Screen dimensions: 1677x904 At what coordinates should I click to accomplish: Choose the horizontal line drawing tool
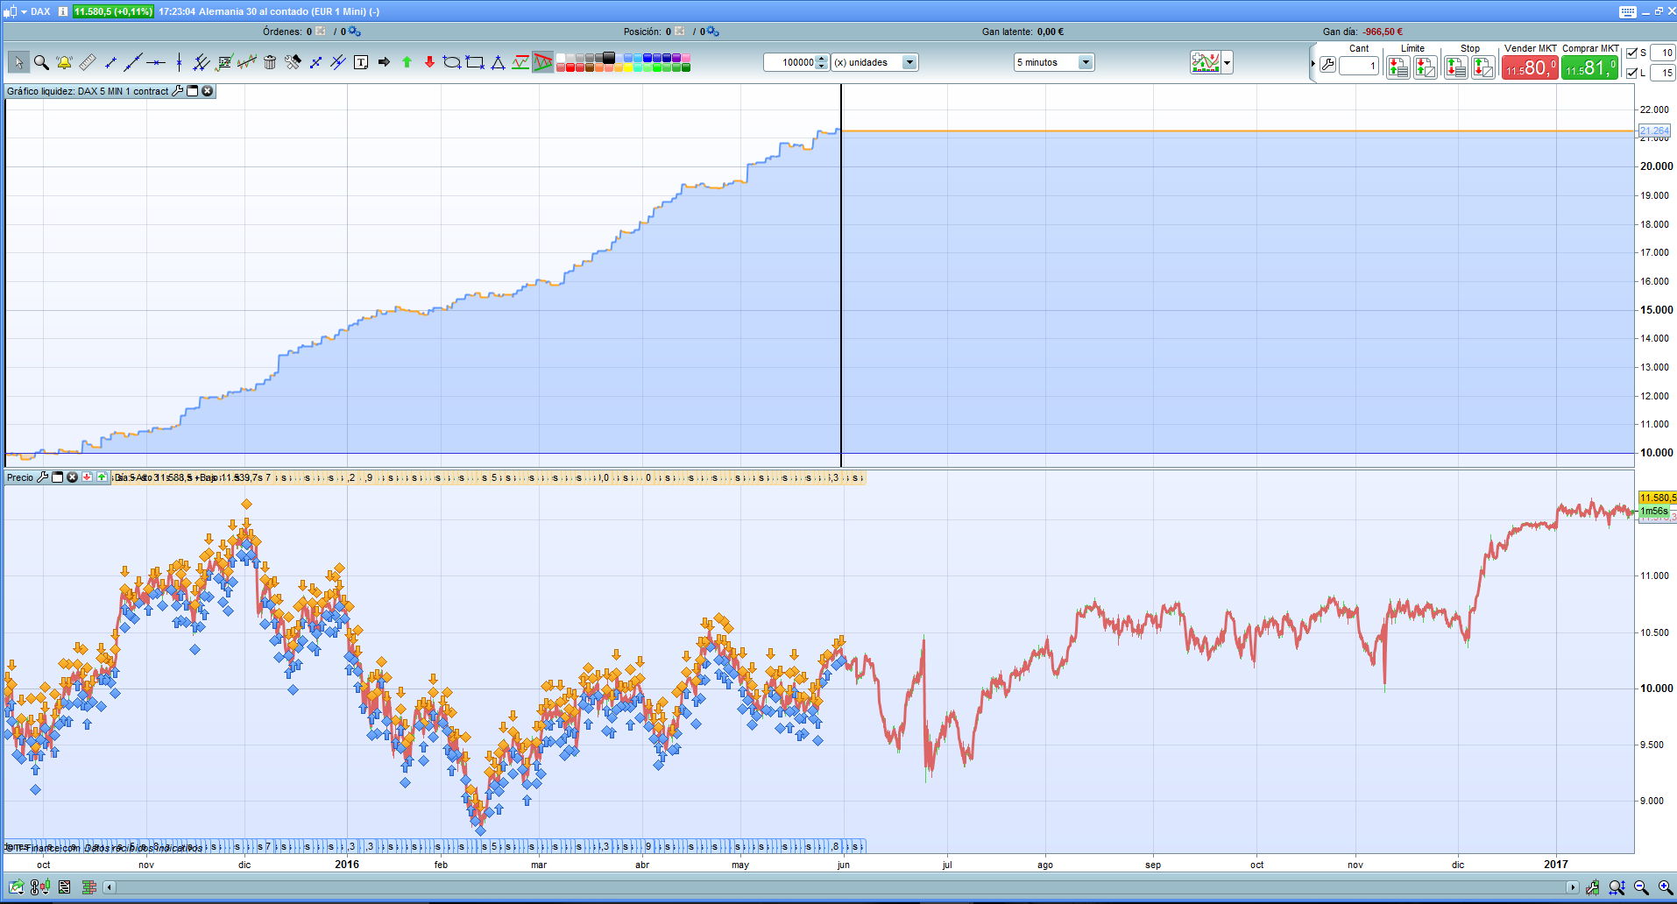pos(156,62)
